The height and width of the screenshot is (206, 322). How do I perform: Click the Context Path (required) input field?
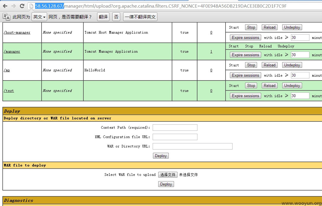point(175,128)
